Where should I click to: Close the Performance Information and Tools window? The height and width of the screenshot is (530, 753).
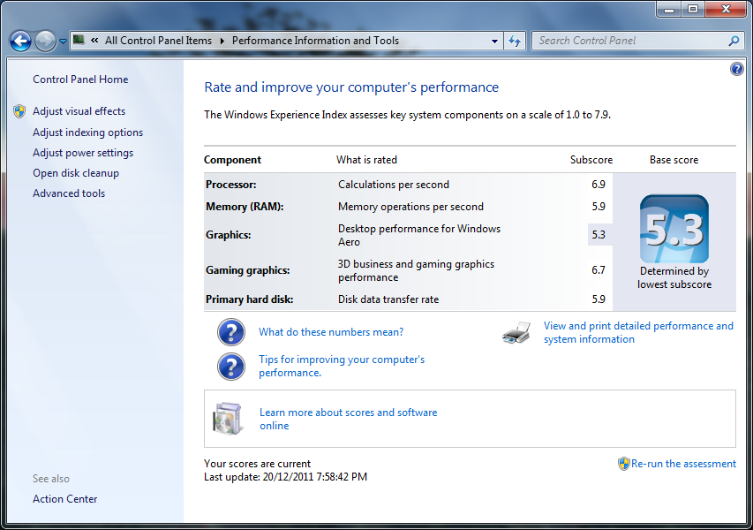[726, 9]
